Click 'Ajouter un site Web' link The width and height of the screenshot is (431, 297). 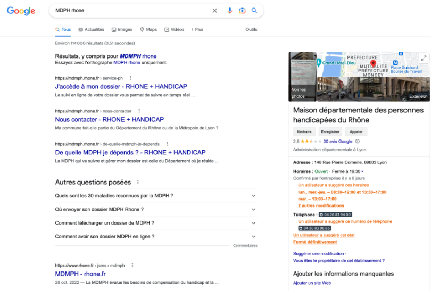pos(312,283)
